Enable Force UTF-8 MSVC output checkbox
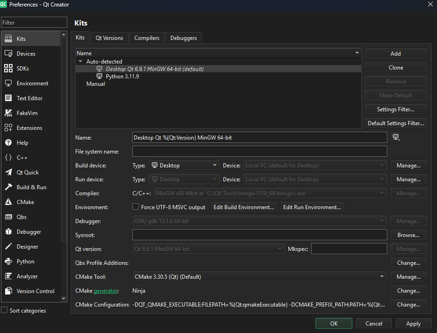The width and height of the screenshot is (437, 333). 136,207
